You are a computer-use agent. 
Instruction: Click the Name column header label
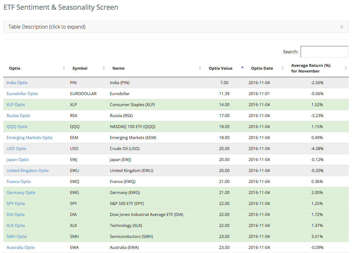(x=118, y=68)
